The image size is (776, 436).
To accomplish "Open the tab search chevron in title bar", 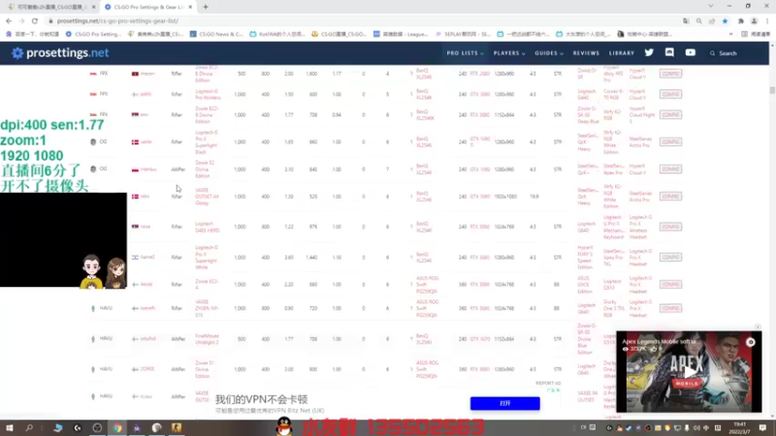I will tap(711, 7).
